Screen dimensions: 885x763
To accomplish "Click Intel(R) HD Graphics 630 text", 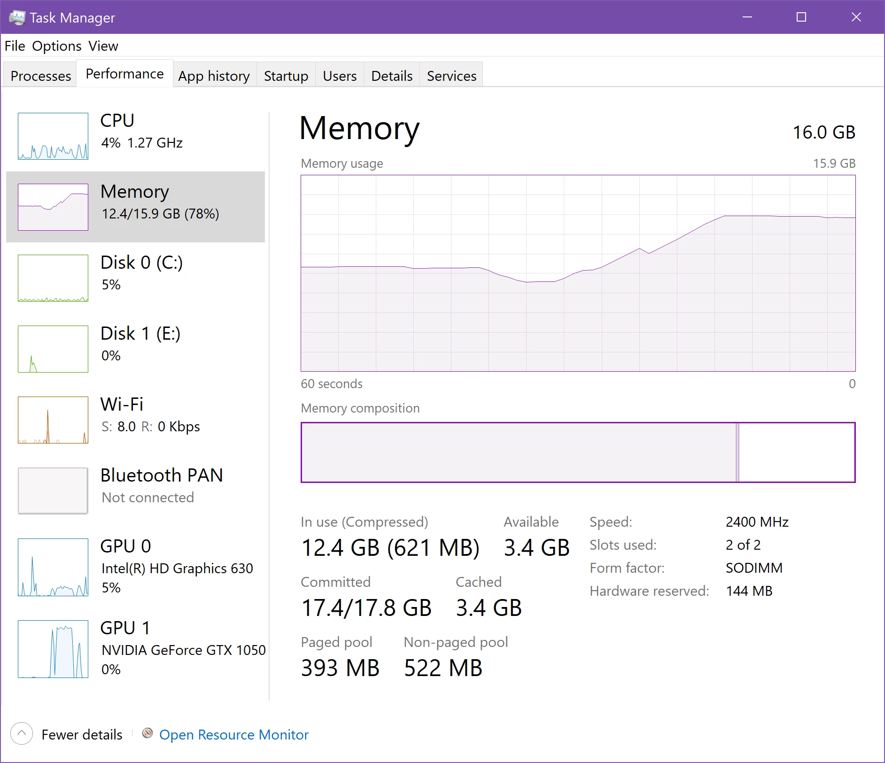I will 178,568.
